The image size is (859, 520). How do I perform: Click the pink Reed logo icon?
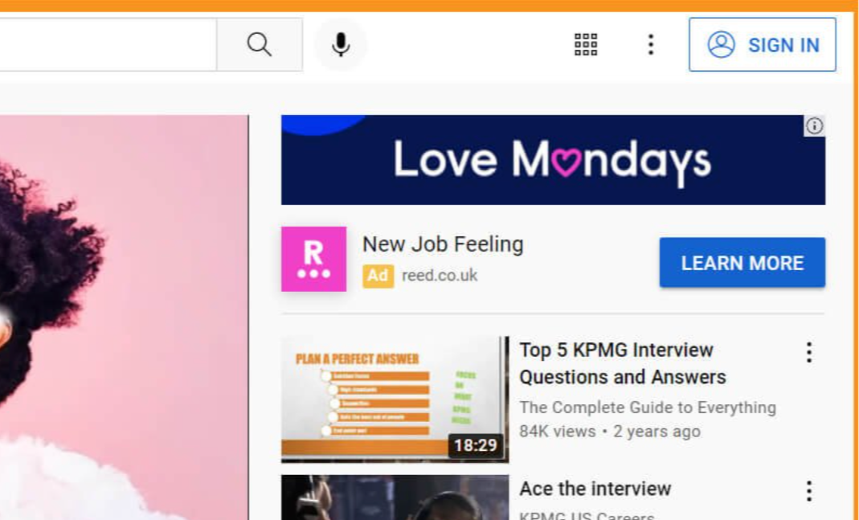(x=314, y=259)
